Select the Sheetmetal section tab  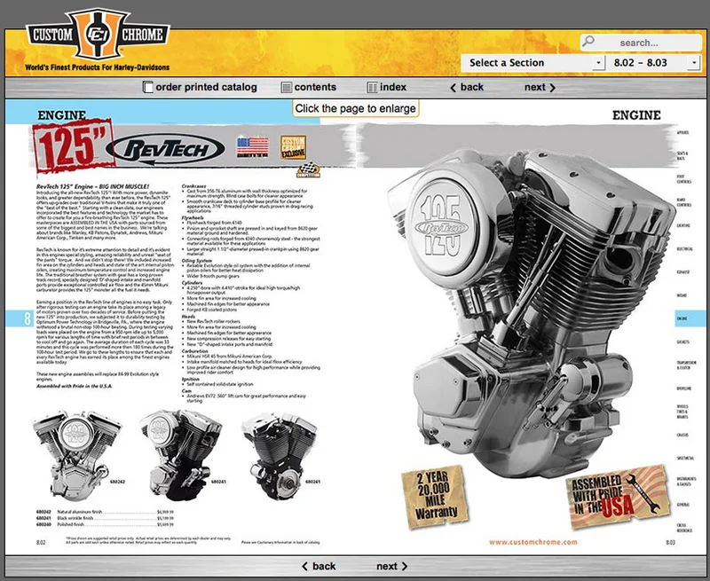[x=685, y=458]
